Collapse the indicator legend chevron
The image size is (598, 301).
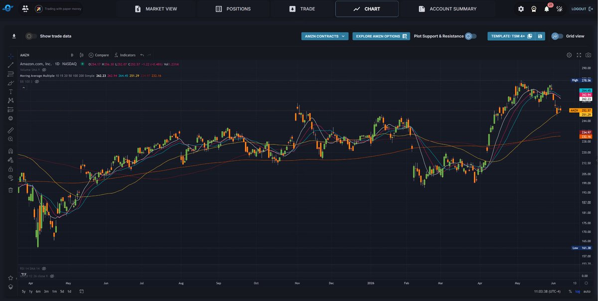(x=23, y=87)
